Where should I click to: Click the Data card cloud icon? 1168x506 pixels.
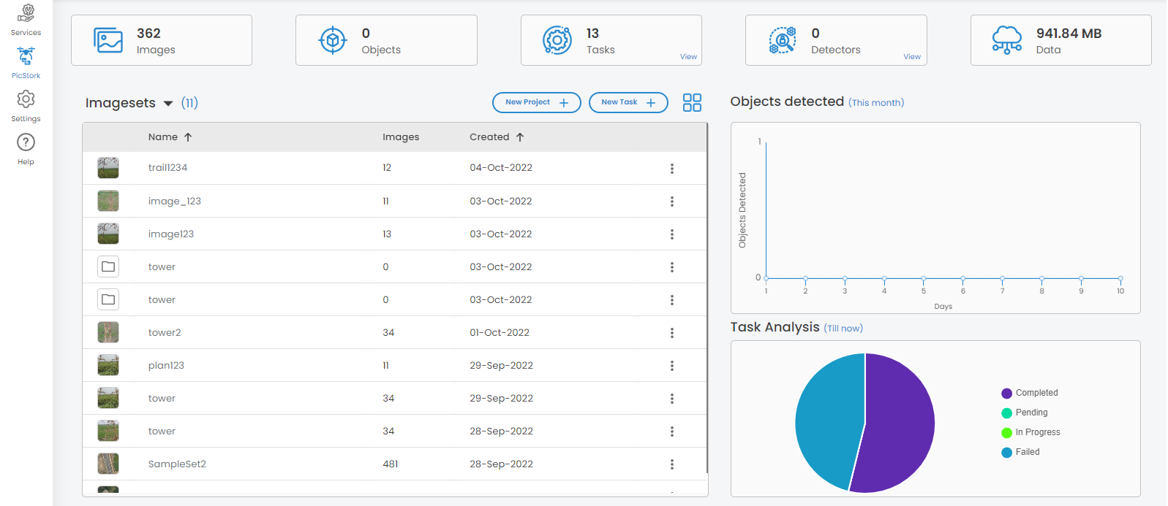[x=1007, y=40]
